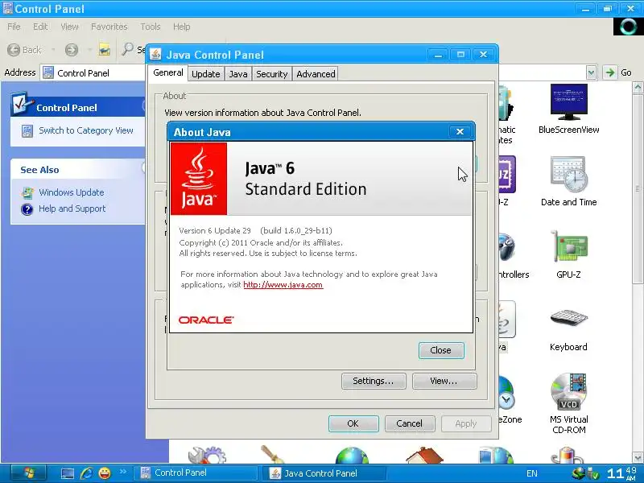Expand hidden quick launch items chevron
Screen dimensions: 644x483
(123, 472)
